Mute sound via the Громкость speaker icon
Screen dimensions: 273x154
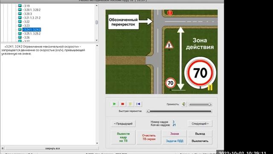(x=184, y=104)
